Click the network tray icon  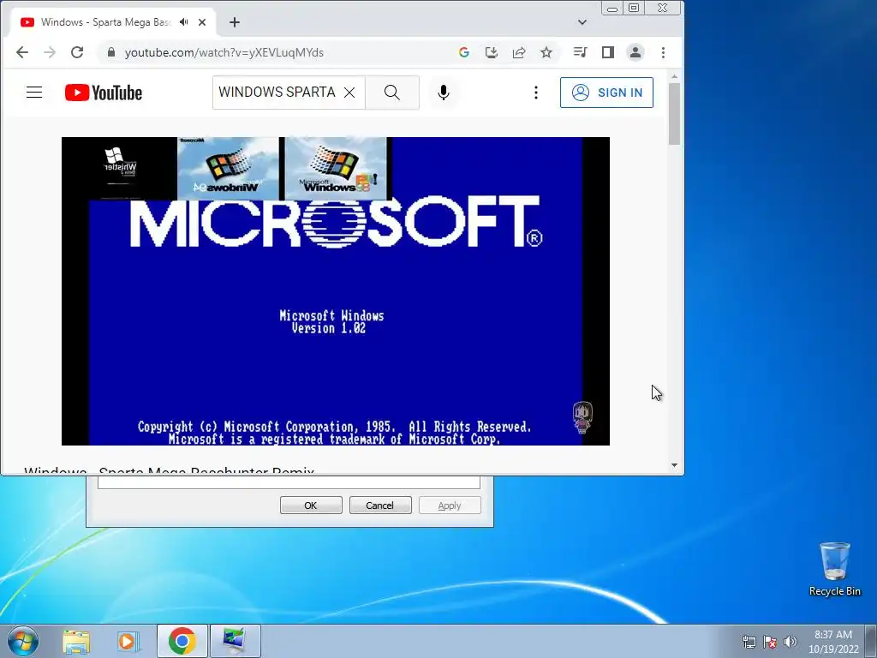point(749,642)
